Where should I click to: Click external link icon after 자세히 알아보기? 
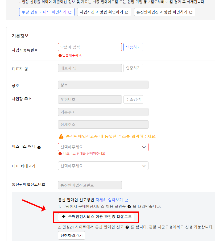click(126, 200)
